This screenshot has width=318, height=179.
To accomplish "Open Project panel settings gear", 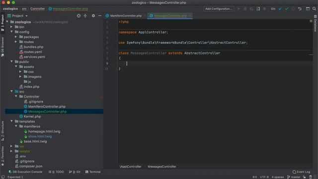I will [93, 15].
